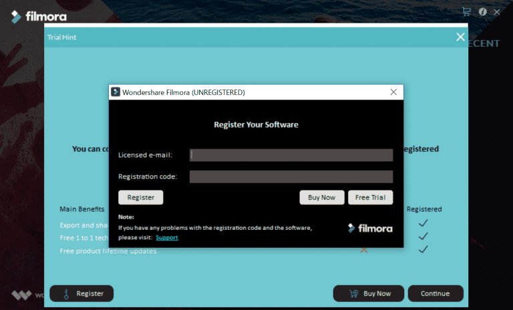Click the checkmark in the Export row
The image size is (513, 310).
point(423,223)
